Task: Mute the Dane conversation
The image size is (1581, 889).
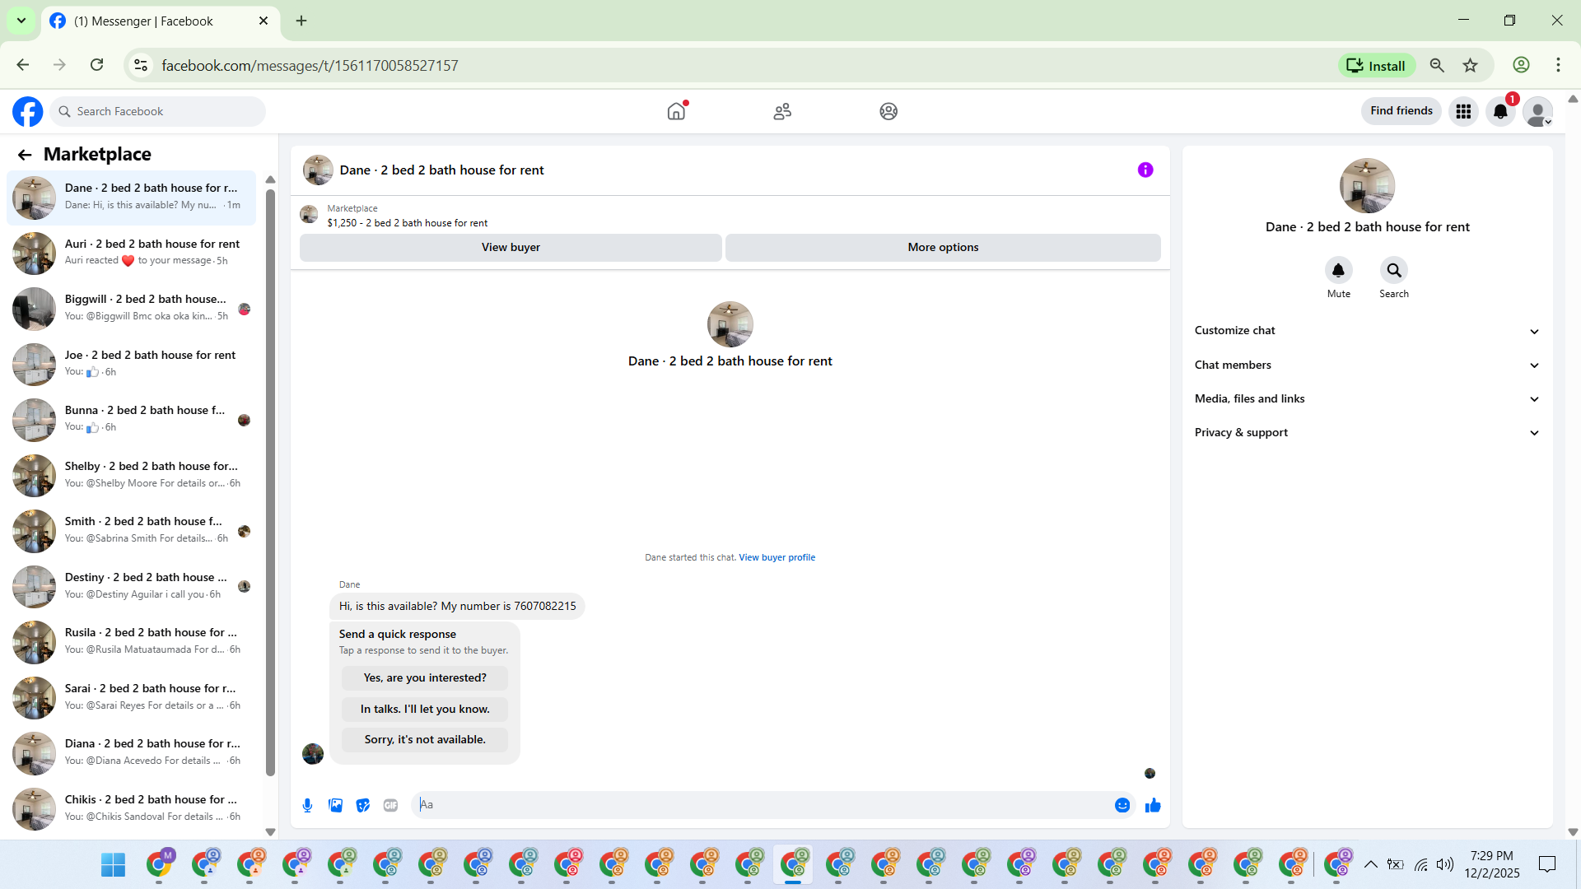Action: [x=1338, y=270]
